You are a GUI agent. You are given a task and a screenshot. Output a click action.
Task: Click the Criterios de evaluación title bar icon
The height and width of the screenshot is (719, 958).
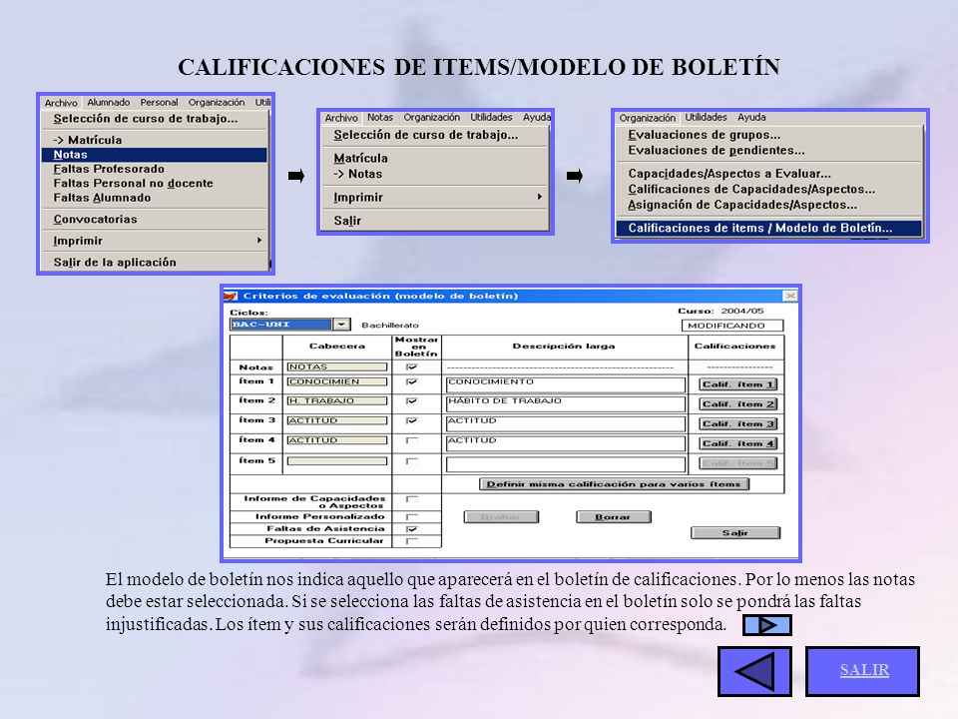231,296
